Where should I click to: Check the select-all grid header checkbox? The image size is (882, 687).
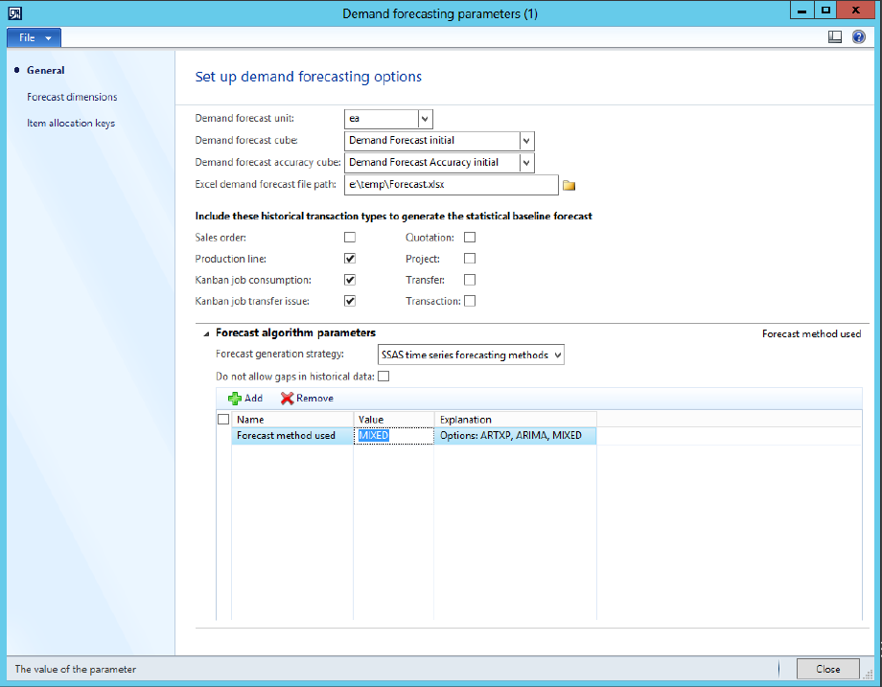(x=223, y=420)
